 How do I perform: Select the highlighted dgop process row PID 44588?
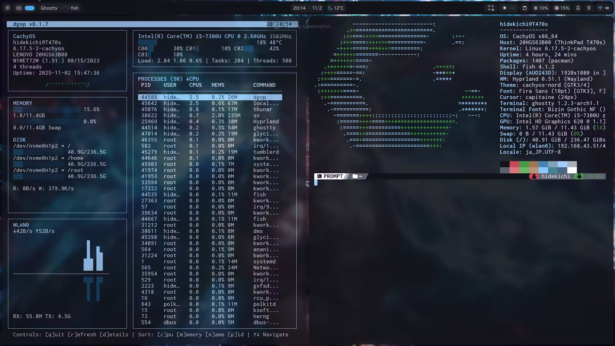pyautogui.click(x=210, y=97)
